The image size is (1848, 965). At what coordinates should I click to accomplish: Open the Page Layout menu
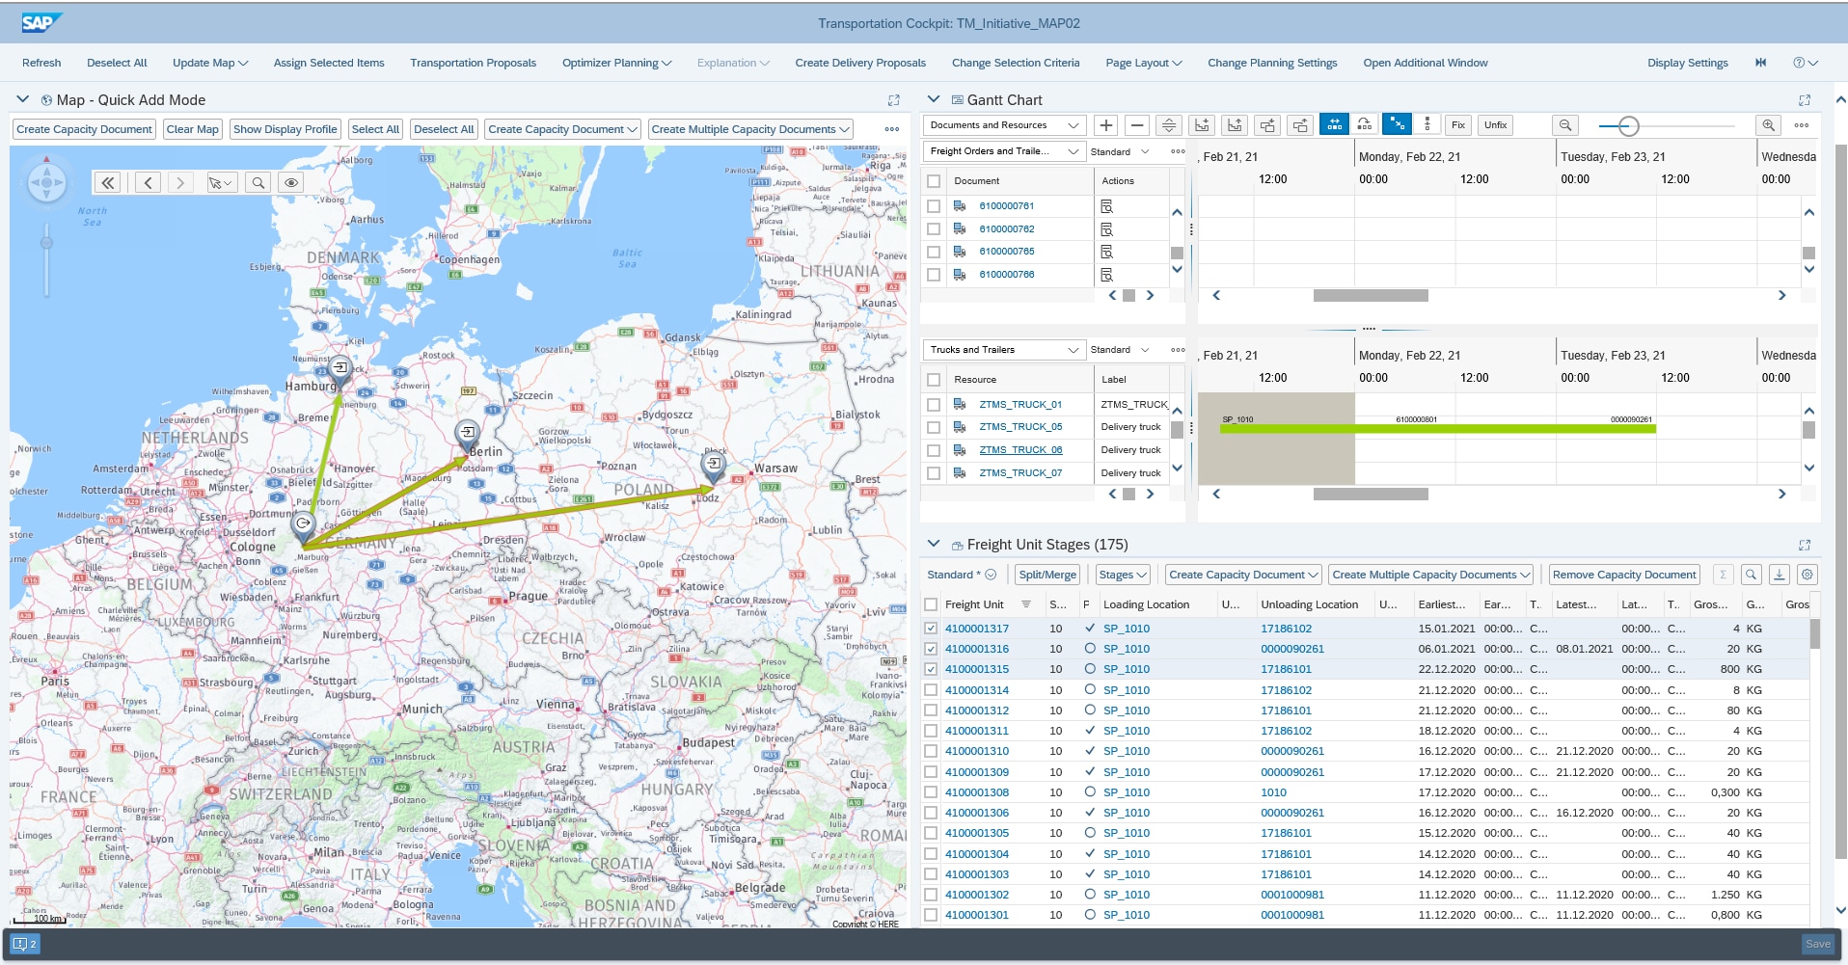(x=1144, y=63)
